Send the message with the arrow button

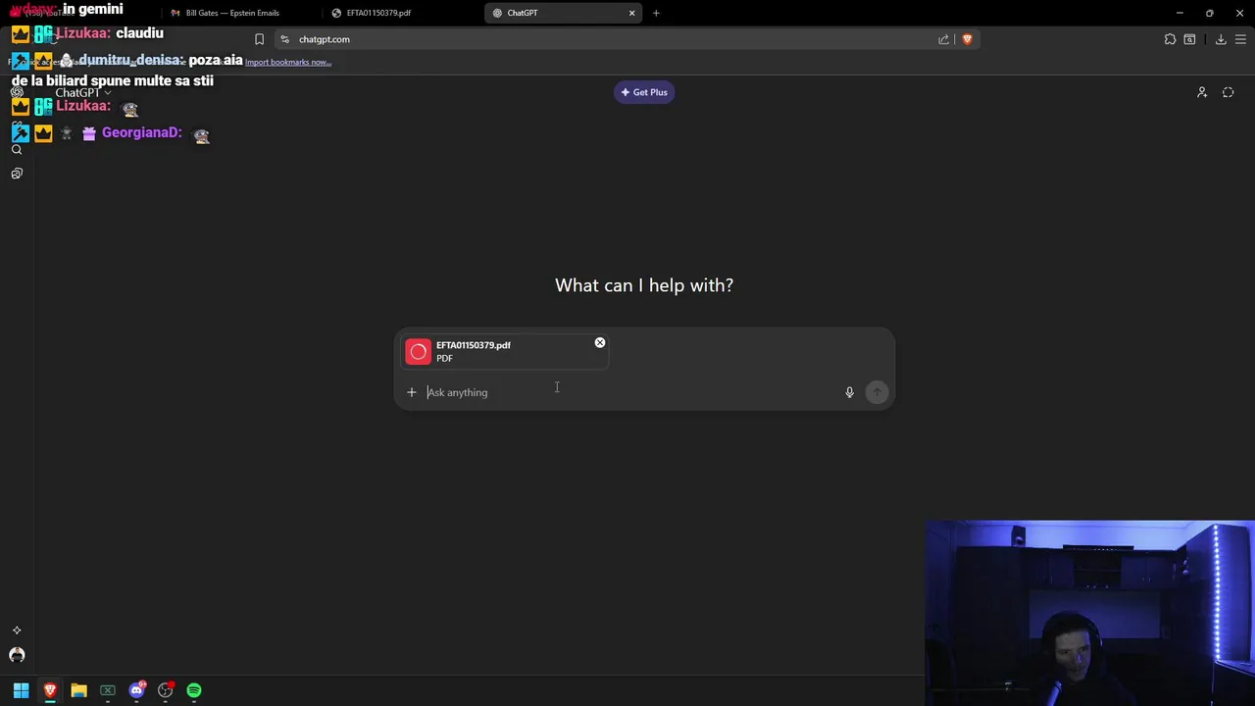[878, 392]
